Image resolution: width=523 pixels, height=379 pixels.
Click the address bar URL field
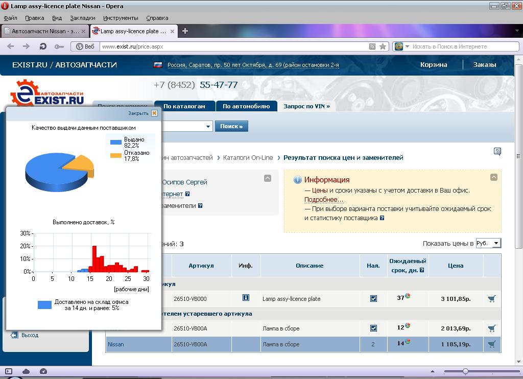pyautogui.click(x=233, y=46)
